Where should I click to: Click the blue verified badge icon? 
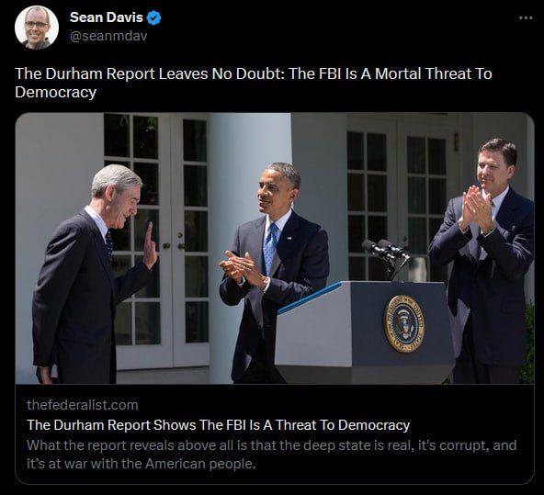(x=153, y=17)
